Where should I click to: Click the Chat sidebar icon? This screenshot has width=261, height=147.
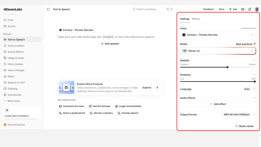click(x=5, y=20)
